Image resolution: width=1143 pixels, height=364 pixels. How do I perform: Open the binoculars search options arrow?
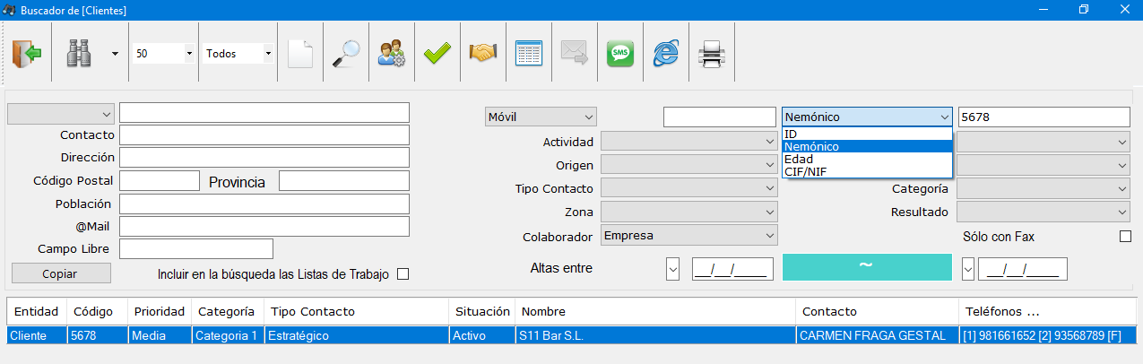point(115,54)
